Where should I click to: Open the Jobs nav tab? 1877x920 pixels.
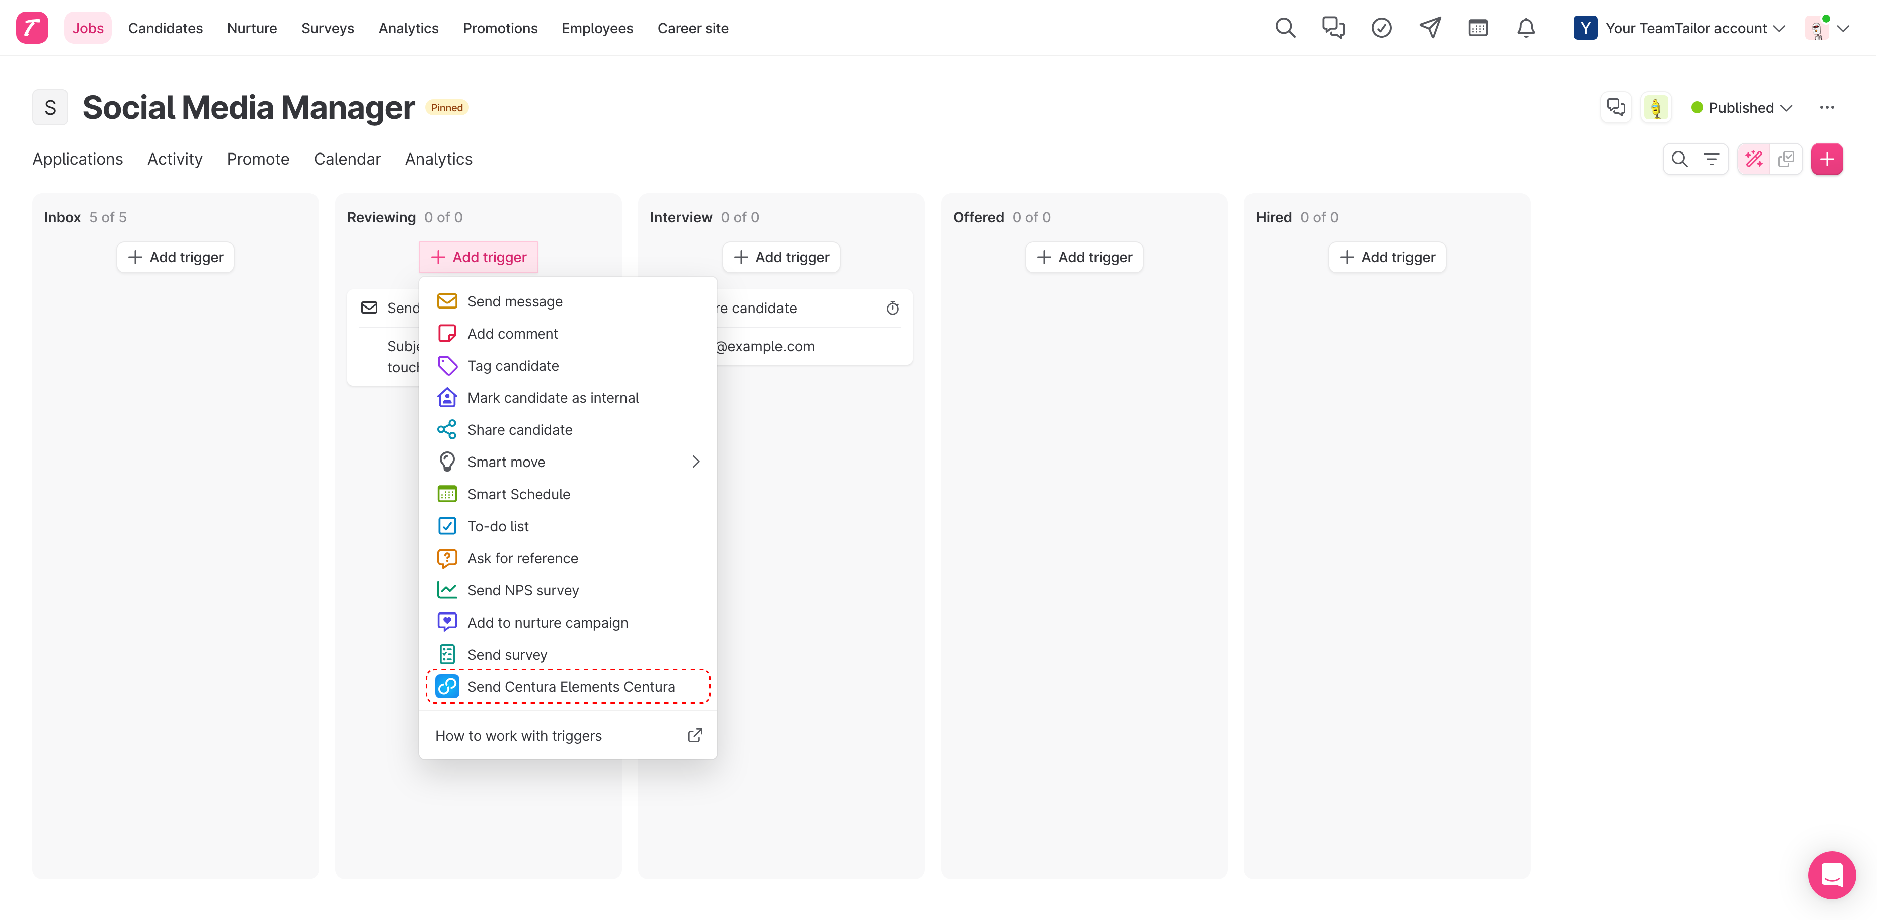tap(87, 28)
